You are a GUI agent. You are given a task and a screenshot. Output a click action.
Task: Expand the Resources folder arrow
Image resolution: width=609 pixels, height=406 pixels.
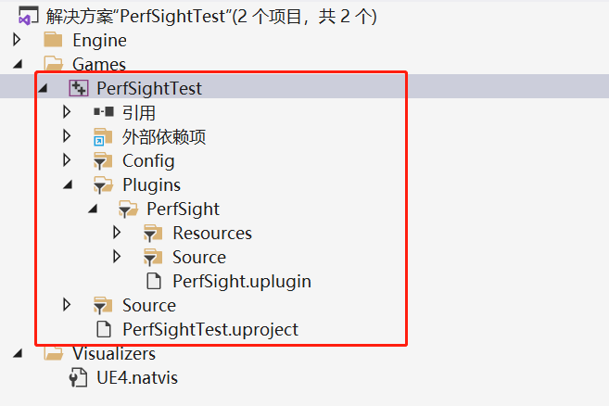tap(117, 233)
